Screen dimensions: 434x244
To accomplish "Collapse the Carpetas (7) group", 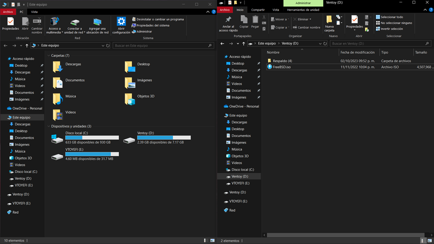I will click(x=49, y=56).
